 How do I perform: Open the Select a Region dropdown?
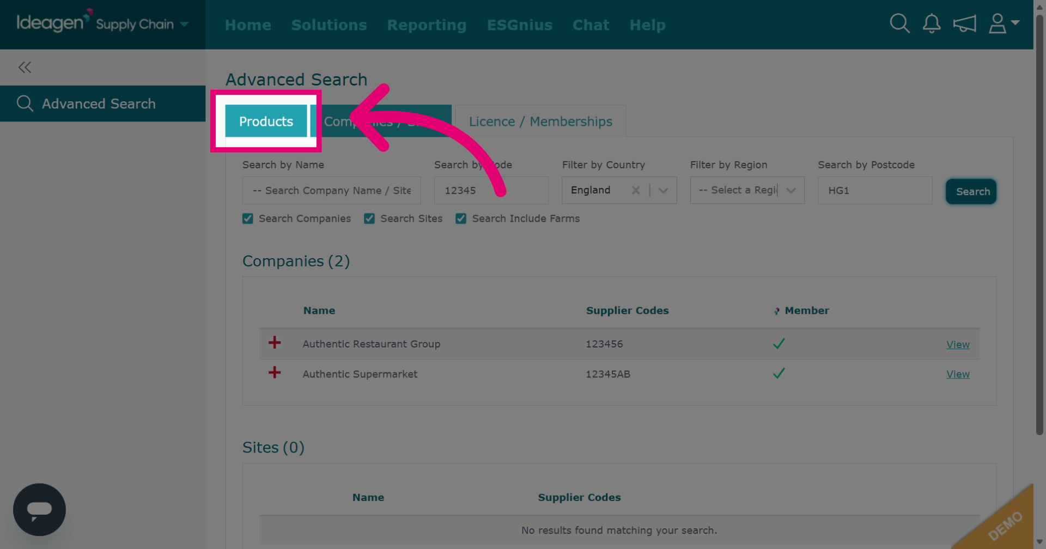pyautogui.click(x=747, y=190)
